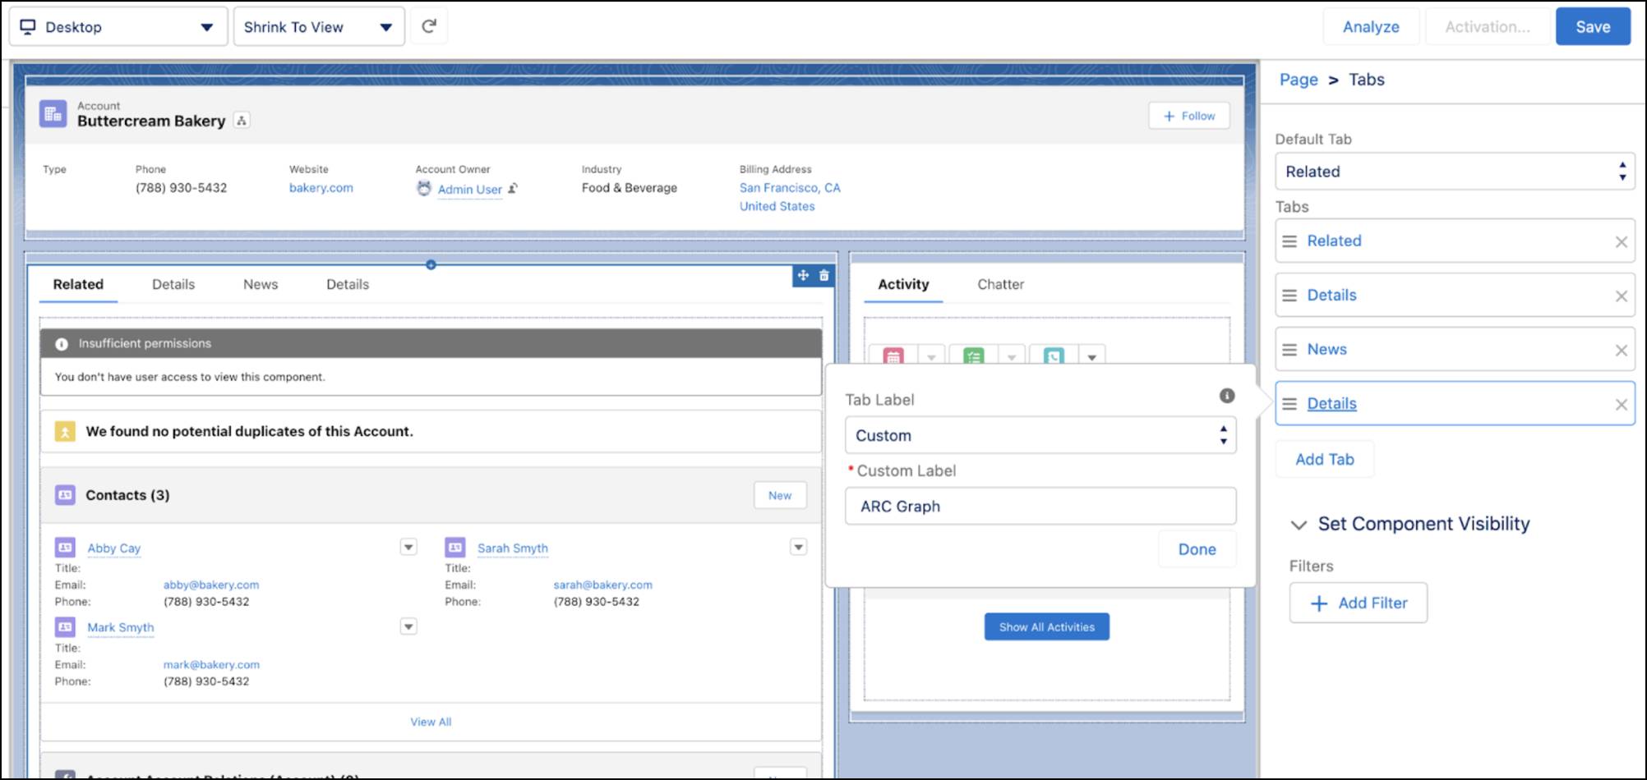Viewport: 1647px width, 780px height.
Task: Switch to the Chatter tab
Action: (x=999, y=284)
